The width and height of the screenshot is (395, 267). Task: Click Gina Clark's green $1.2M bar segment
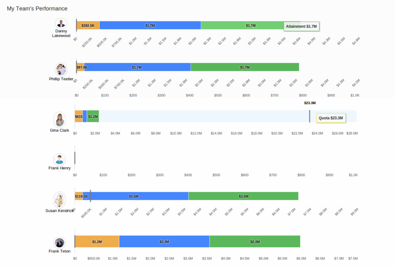coord(93,116)
